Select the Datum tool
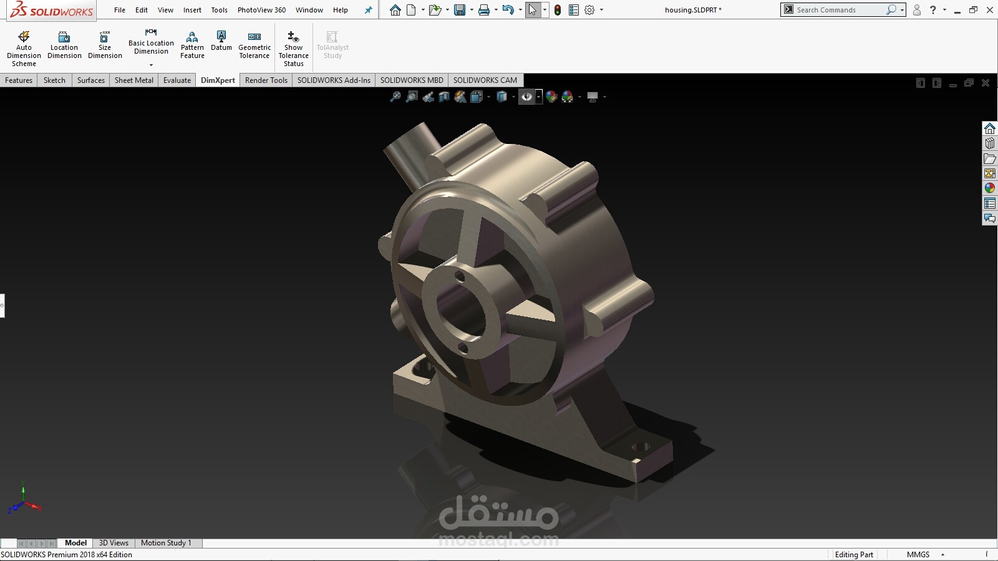Screen dimensions: 998x561 (x=221, y=41)
